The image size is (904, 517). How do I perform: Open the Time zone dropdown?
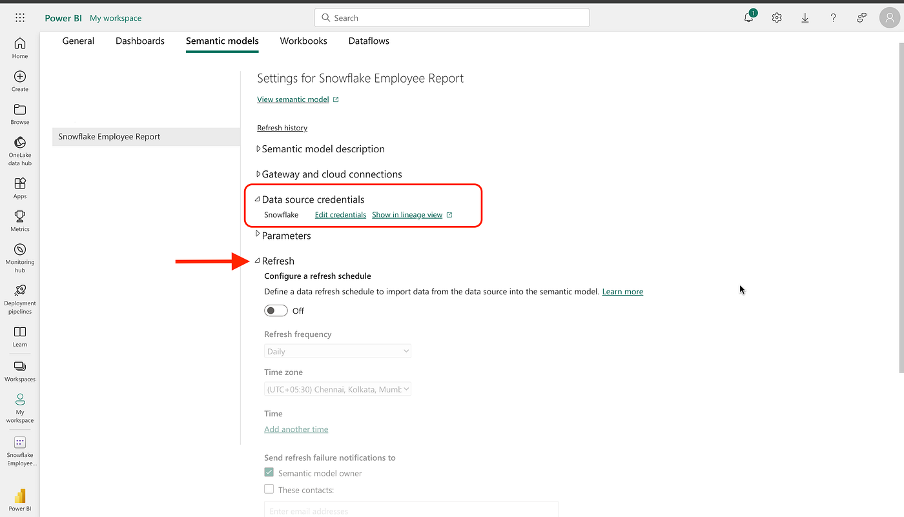click(338, 389)
